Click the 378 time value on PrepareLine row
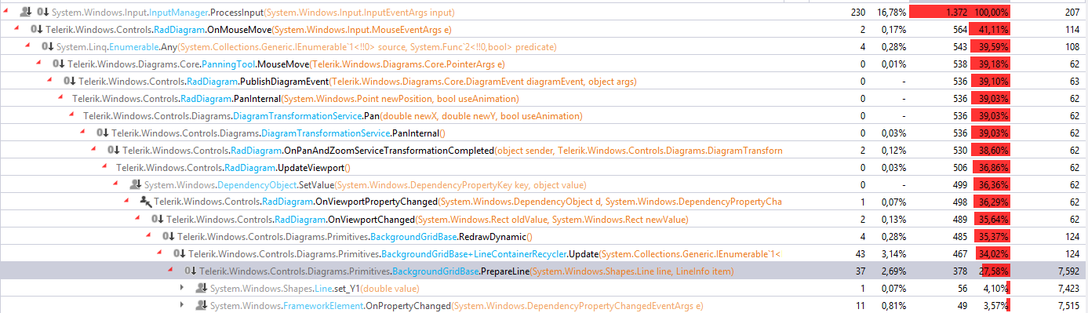 [x=959, y=271]
